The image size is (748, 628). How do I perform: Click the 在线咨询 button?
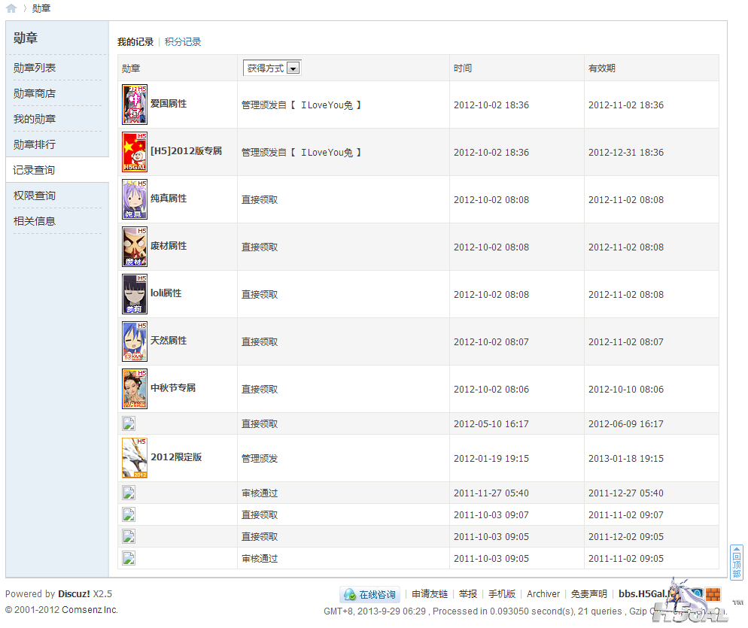point(369,594)
